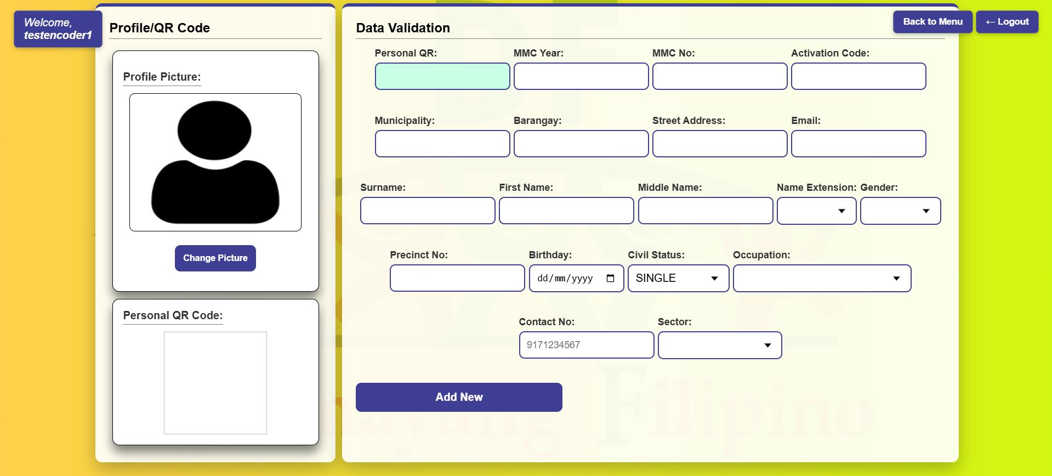Click the Surname text box
The height and width of the screenshot is (476, 1052).
pyautogui.click(x=428, y=211)
